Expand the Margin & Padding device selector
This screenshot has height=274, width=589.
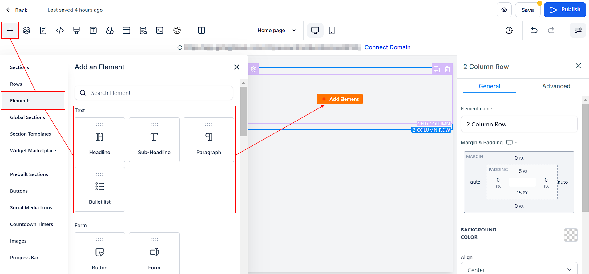pos(512,142)
